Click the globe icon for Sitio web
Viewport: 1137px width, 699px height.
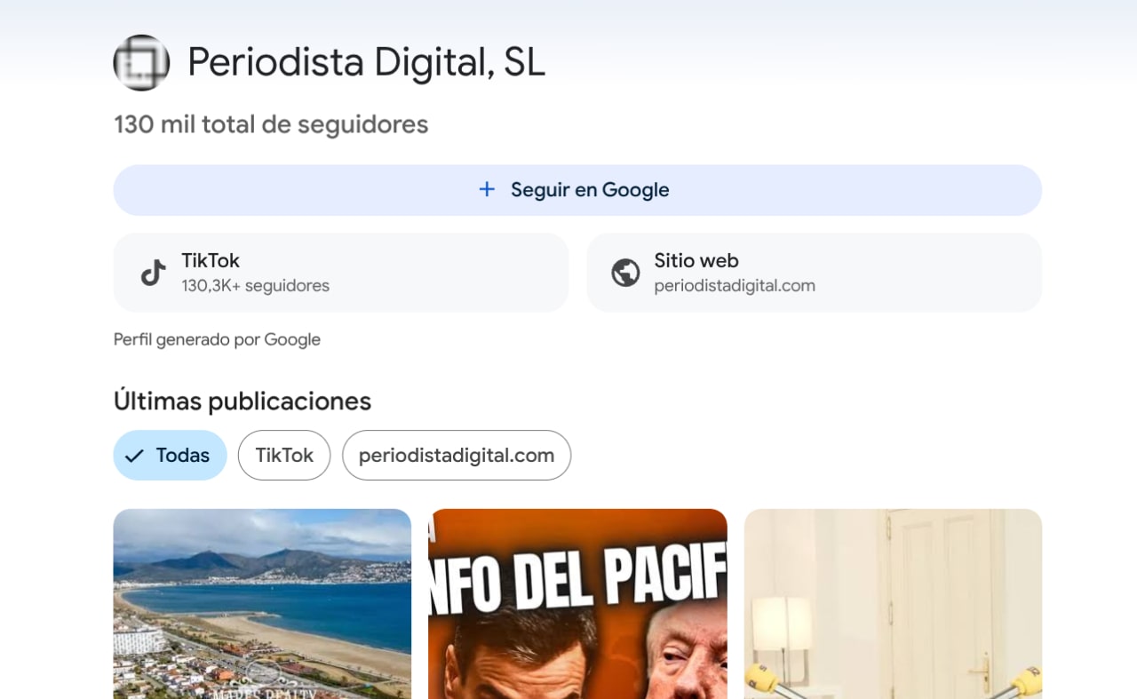625,273
